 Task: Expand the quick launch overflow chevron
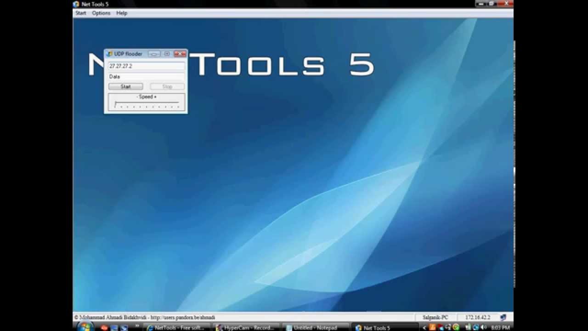[137, 326]
